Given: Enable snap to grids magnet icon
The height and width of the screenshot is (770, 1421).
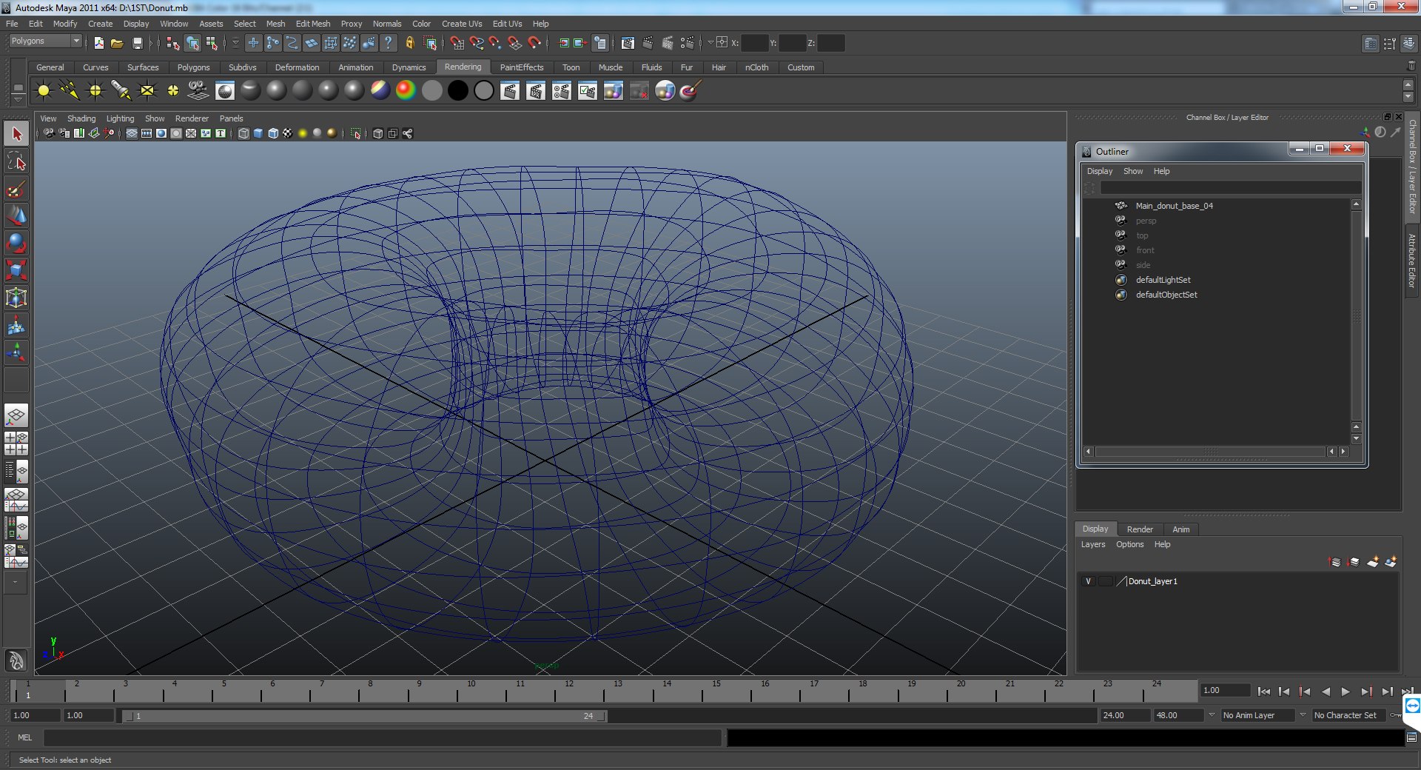Looking at the screenshot, I should pyautogui.click(x=457, y=43).
